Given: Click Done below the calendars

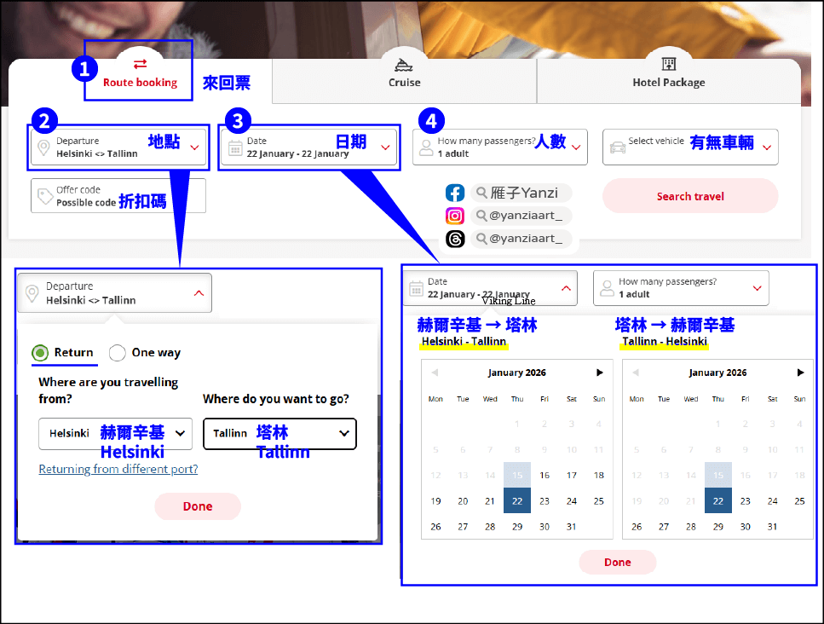Looking at the screenshot, I should pyautogui.click(x=618, y=563).
